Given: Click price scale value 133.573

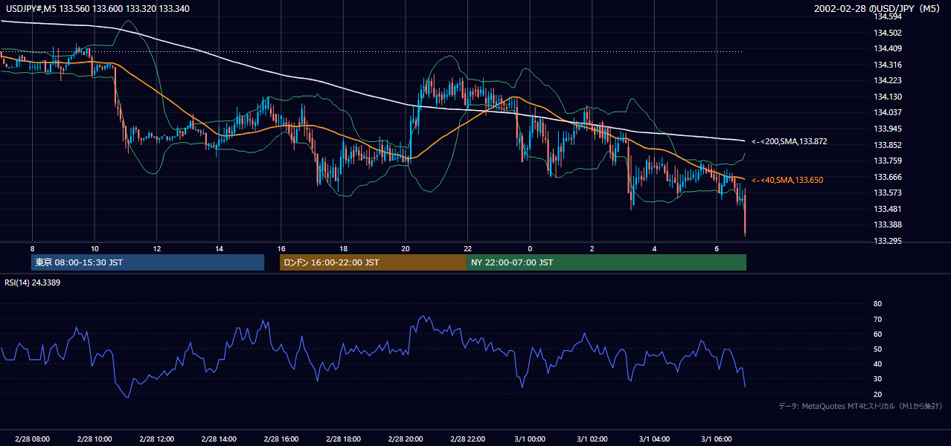Looking at the screenshot, I should [887, 193].
